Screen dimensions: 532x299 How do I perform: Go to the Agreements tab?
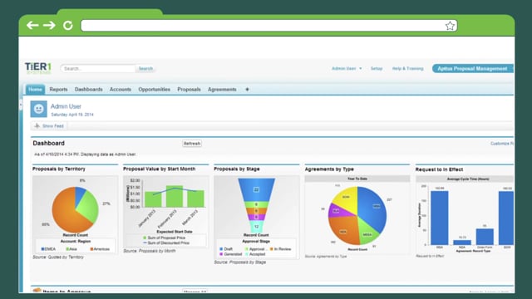[222, 90]
